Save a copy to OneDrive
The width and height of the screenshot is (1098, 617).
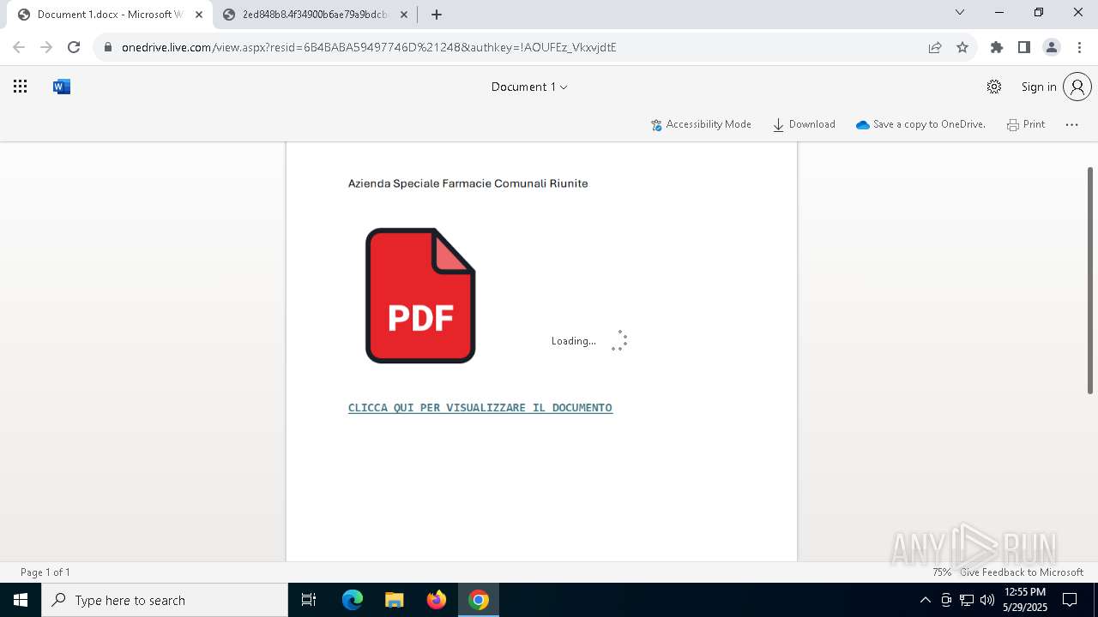coord(920,124)
